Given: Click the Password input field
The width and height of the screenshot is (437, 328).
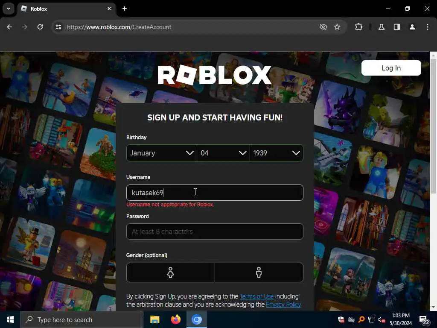Looking at the screenshot, I should (x=215, y=231).
